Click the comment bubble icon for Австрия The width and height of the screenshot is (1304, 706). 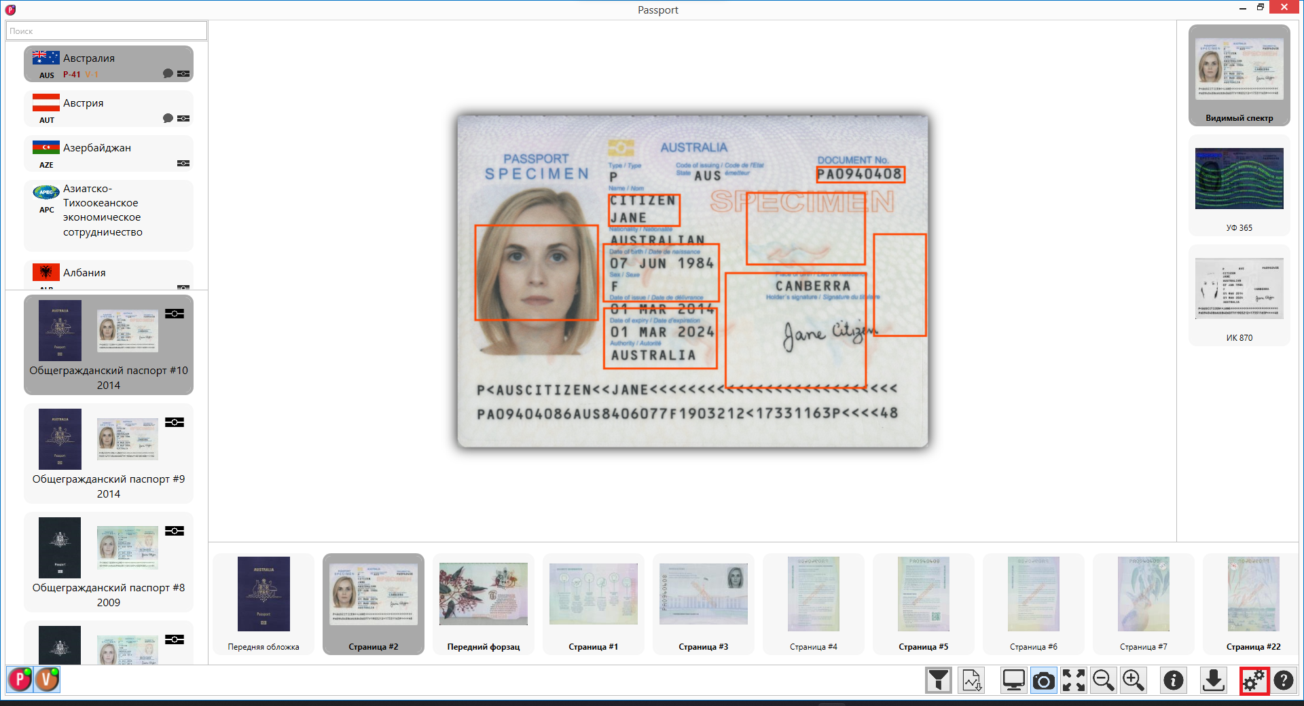click(168, 118)
